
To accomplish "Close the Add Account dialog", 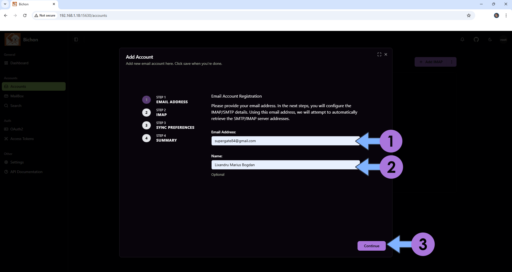I will [386, 54].
